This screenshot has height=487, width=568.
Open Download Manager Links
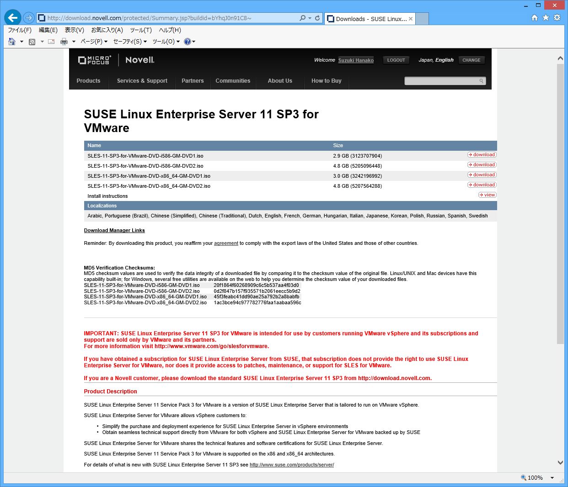coord(114,230)
